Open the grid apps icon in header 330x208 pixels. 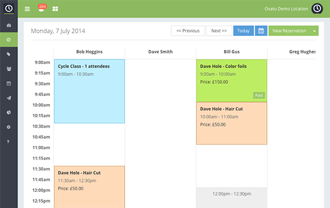click(x=55, y=9)
